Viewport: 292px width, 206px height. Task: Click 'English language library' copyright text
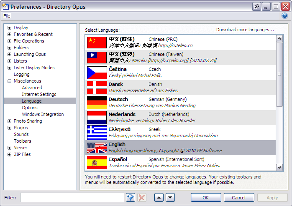[x=165, y=151]
